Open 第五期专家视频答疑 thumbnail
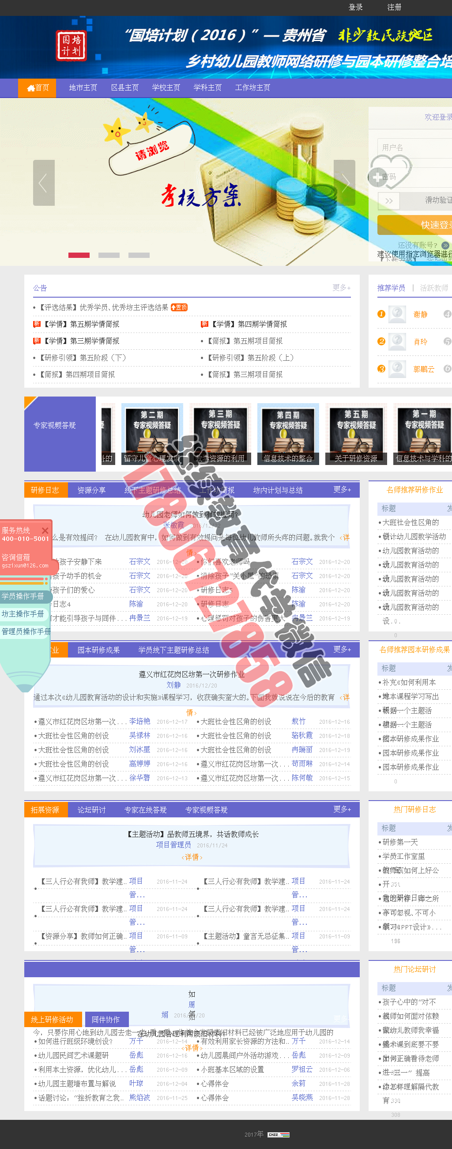The image size is (452, 1149). point(356,434)
